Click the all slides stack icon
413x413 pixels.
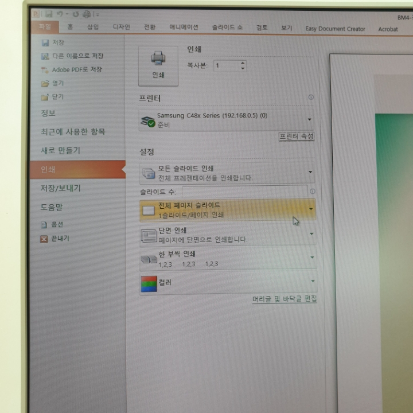coord(149,173)
